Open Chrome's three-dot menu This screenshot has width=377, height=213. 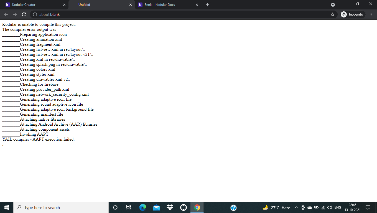click(x=371, y=14)
